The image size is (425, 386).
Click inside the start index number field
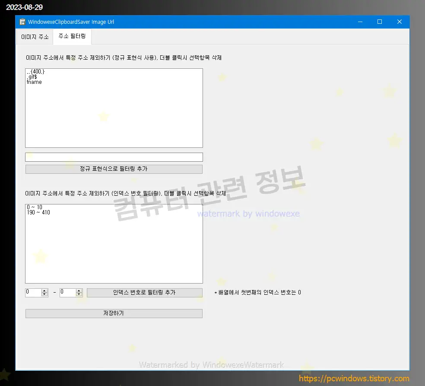coord(33,292)
